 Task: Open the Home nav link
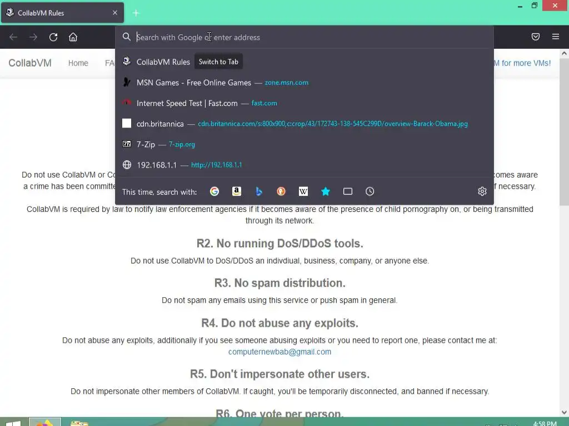click(x=78, y=63)
